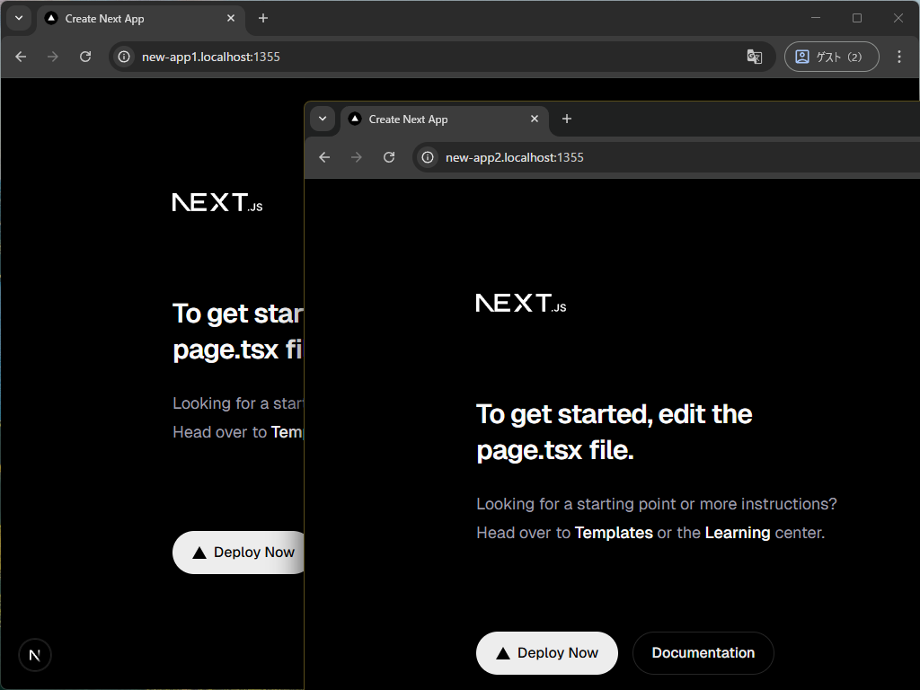920x690 pixels.
Task: Open Next.js dev tools indicator at bottom left
Action: tap(35, 655)
